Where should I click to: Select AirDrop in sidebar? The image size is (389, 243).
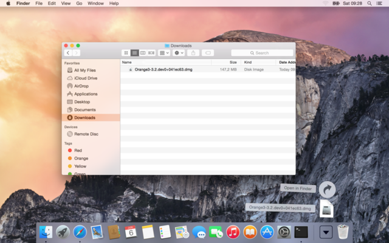pyautogui.click(x=91, y=86)
